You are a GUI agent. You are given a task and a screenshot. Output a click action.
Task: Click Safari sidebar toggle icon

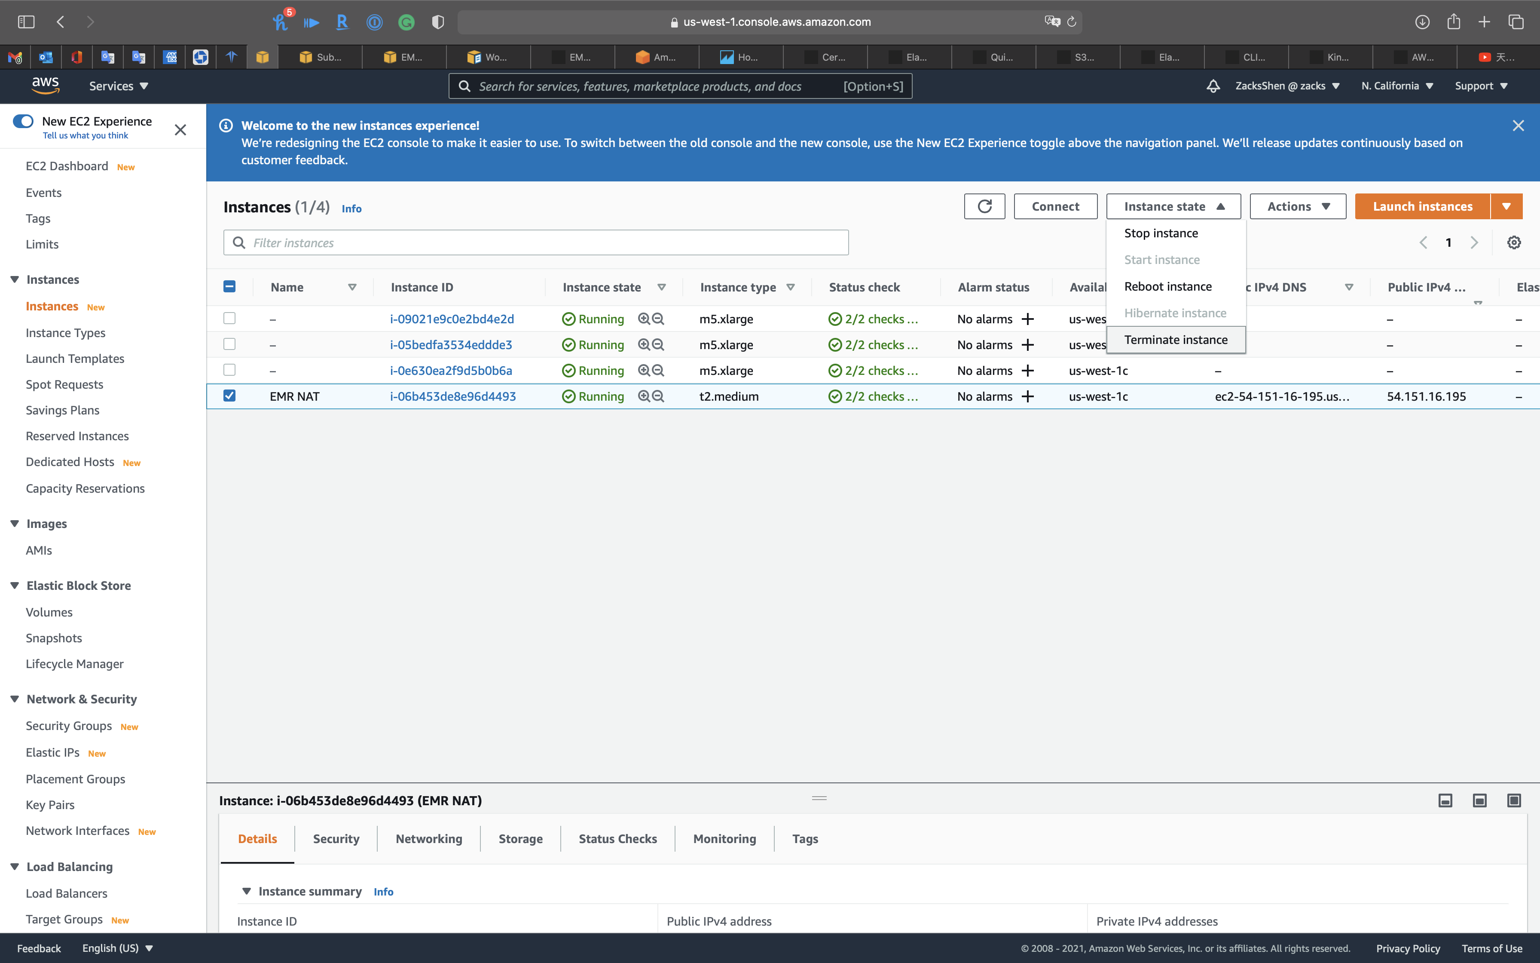click(x=26, y=21)
